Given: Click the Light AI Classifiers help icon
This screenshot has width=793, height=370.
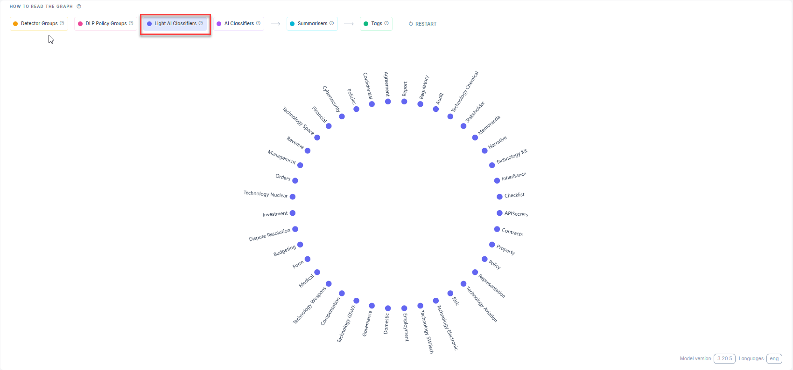Looking at the screenshot, I should tap(201, 23).
